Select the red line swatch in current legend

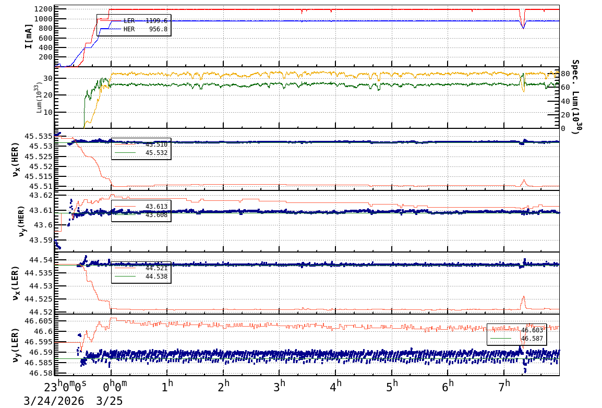(x=110, y=21)
